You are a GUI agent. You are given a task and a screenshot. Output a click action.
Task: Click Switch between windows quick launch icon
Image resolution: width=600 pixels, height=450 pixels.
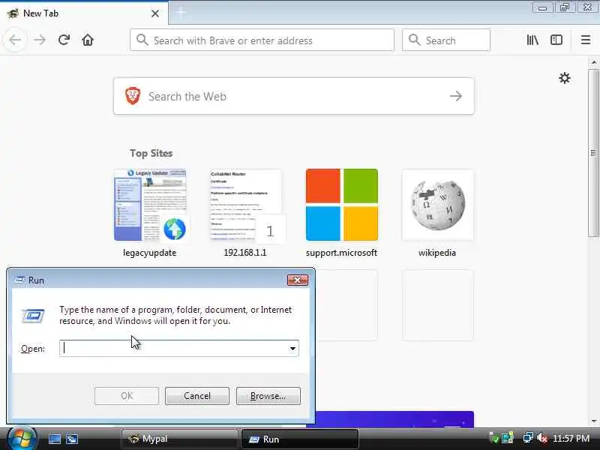(x=71, y=439)
